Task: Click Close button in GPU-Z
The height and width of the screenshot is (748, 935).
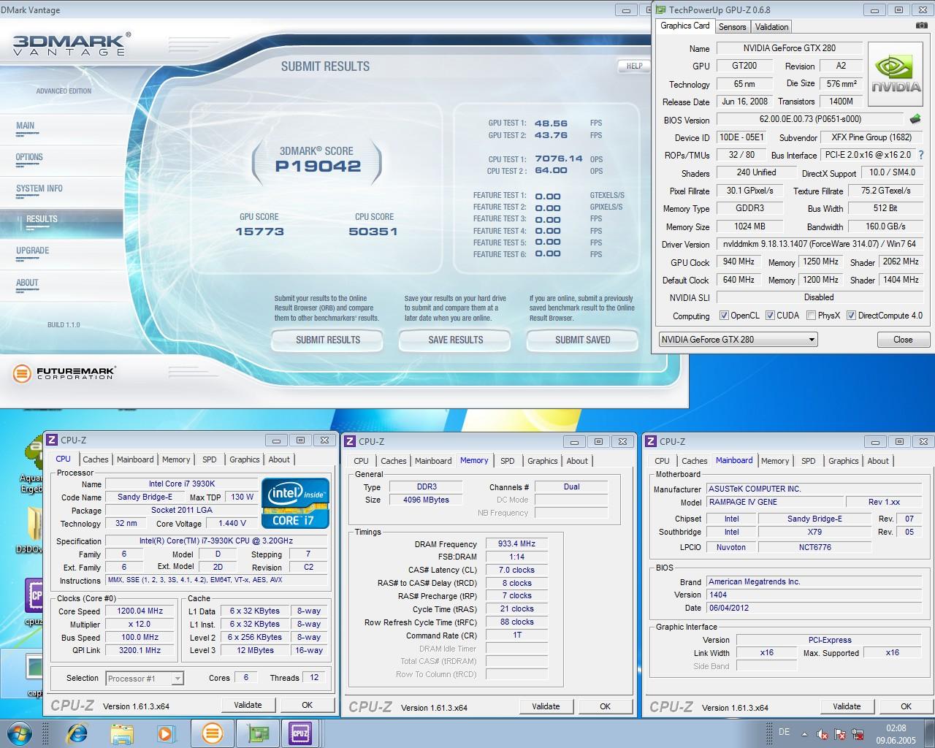Action: pos(903,340)
